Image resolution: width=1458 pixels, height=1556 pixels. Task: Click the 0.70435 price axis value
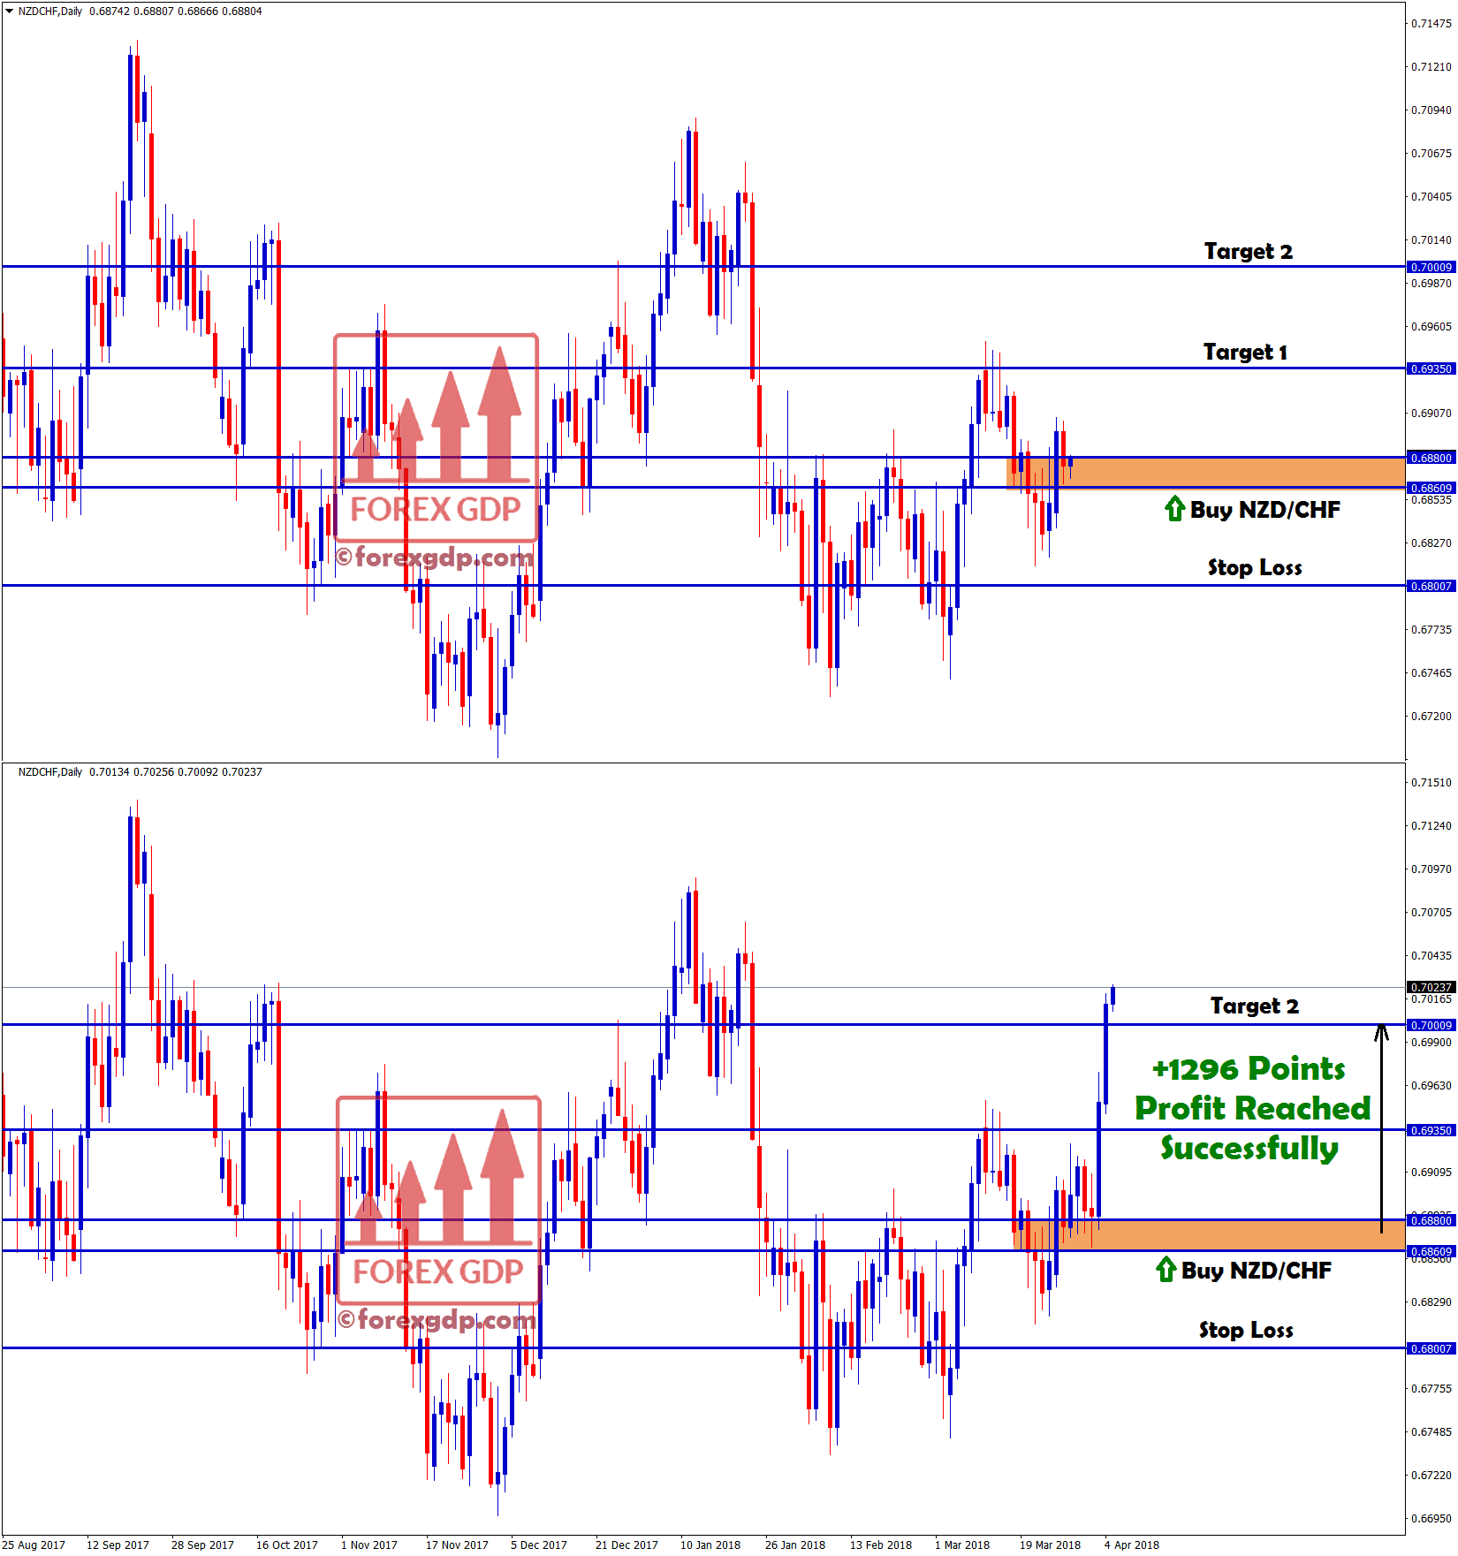[x=1431, y=956]
